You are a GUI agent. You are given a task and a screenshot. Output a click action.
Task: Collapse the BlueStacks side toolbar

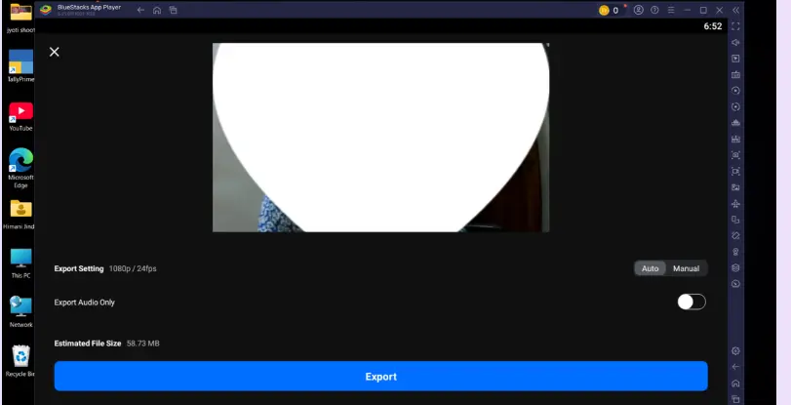click(736, 10)
